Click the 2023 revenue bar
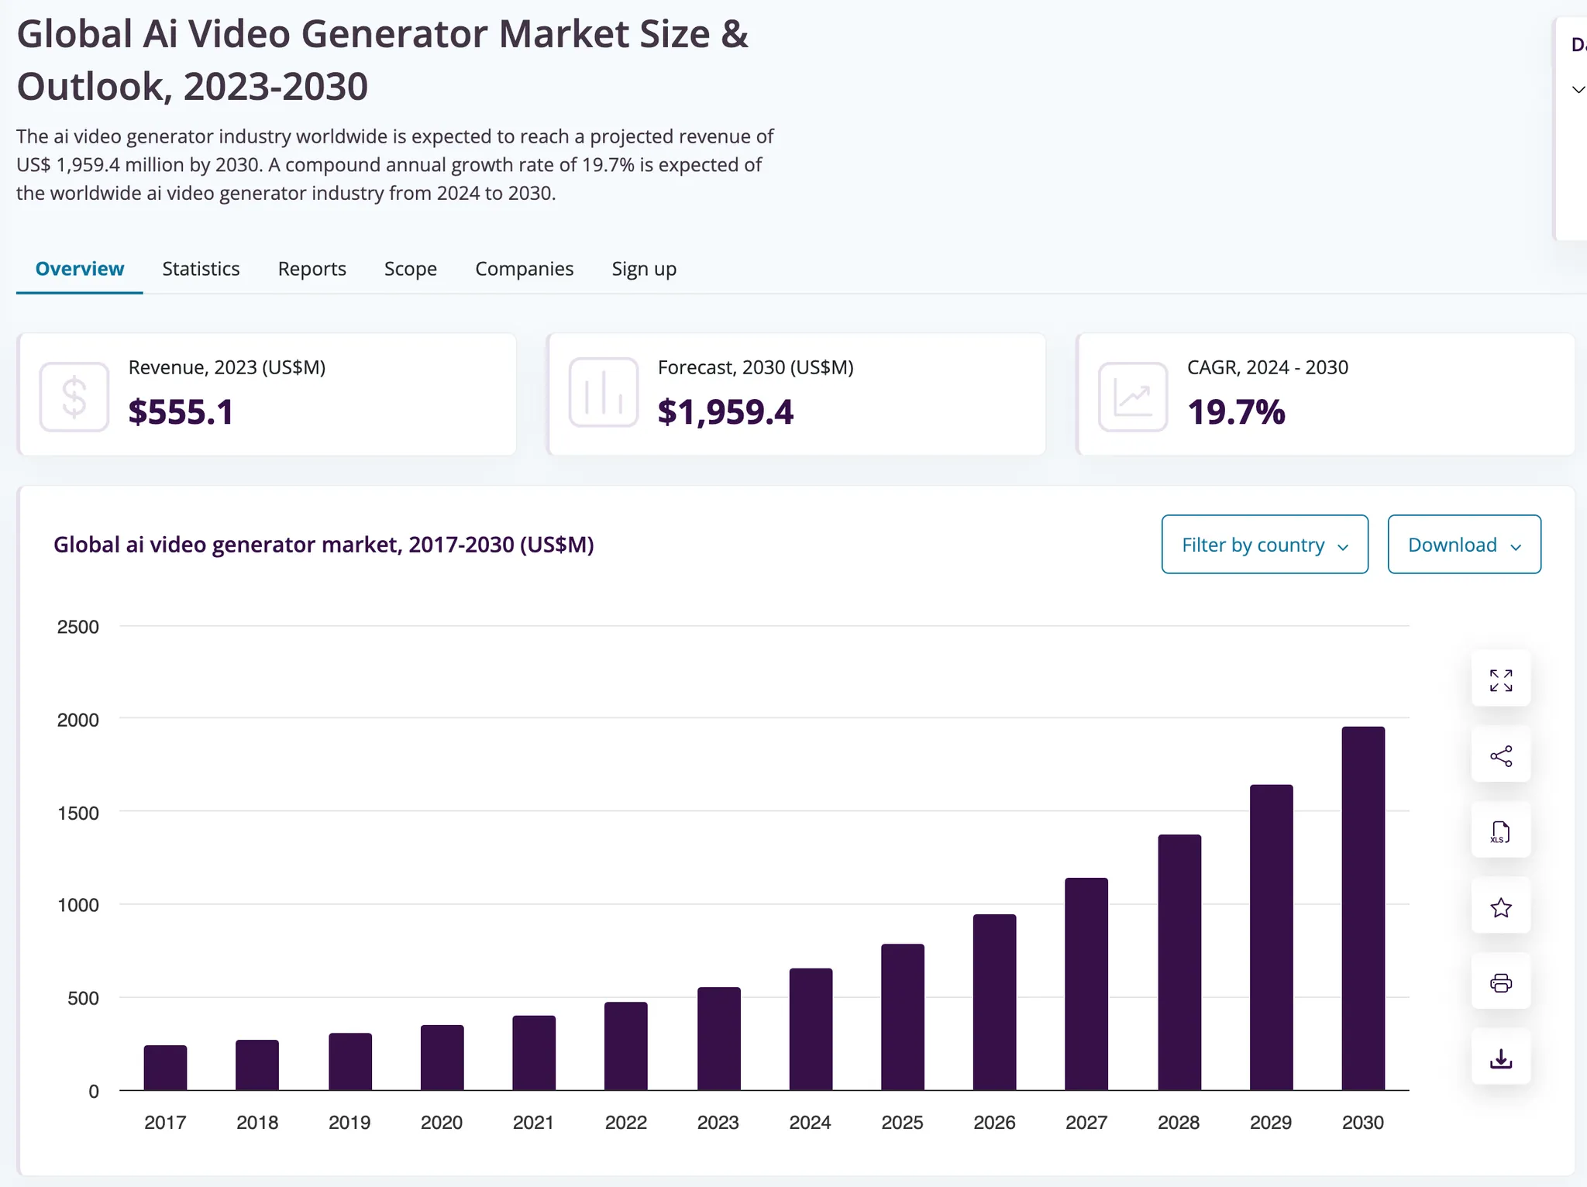 point(718,1038)
